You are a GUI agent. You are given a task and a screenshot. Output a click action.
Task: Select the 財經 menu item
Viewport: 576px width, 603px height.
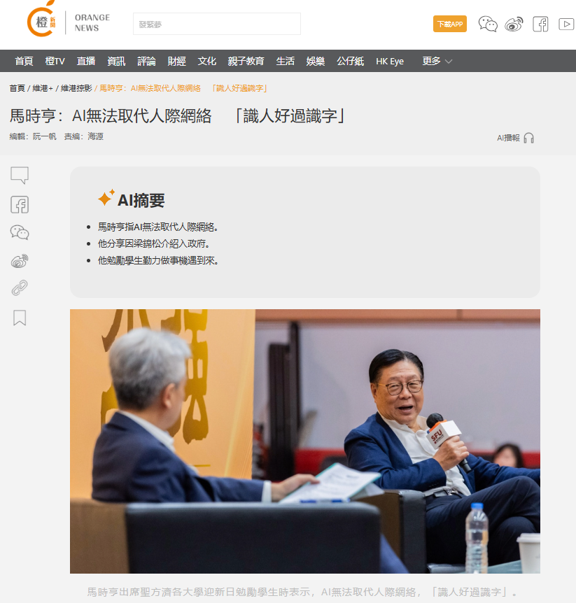(x=176, y=61)
